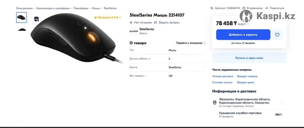Viewport: 304px width, 128px height.
Task: Open the image search icon over the photo
Action: (36, 19)
